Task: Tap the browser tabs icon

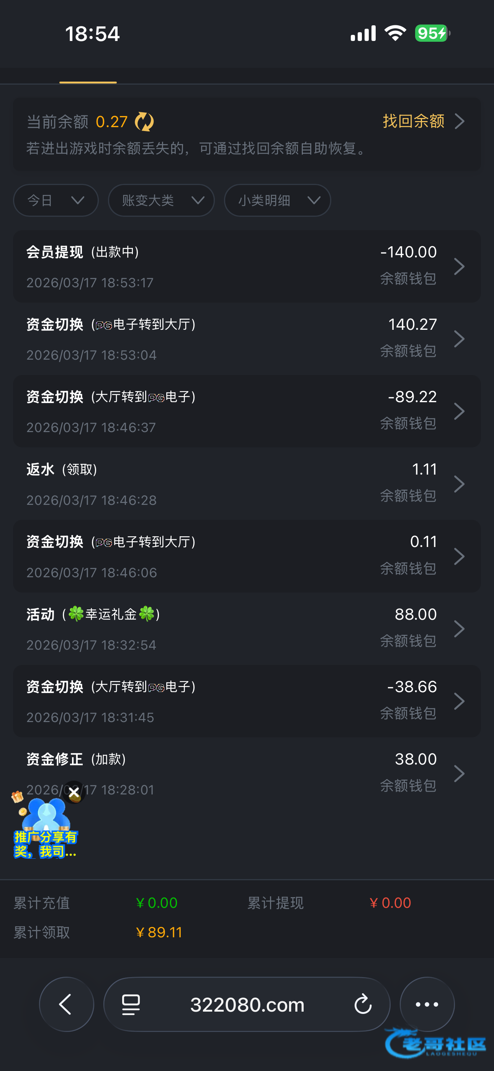Action: (x=131, y=1004)
